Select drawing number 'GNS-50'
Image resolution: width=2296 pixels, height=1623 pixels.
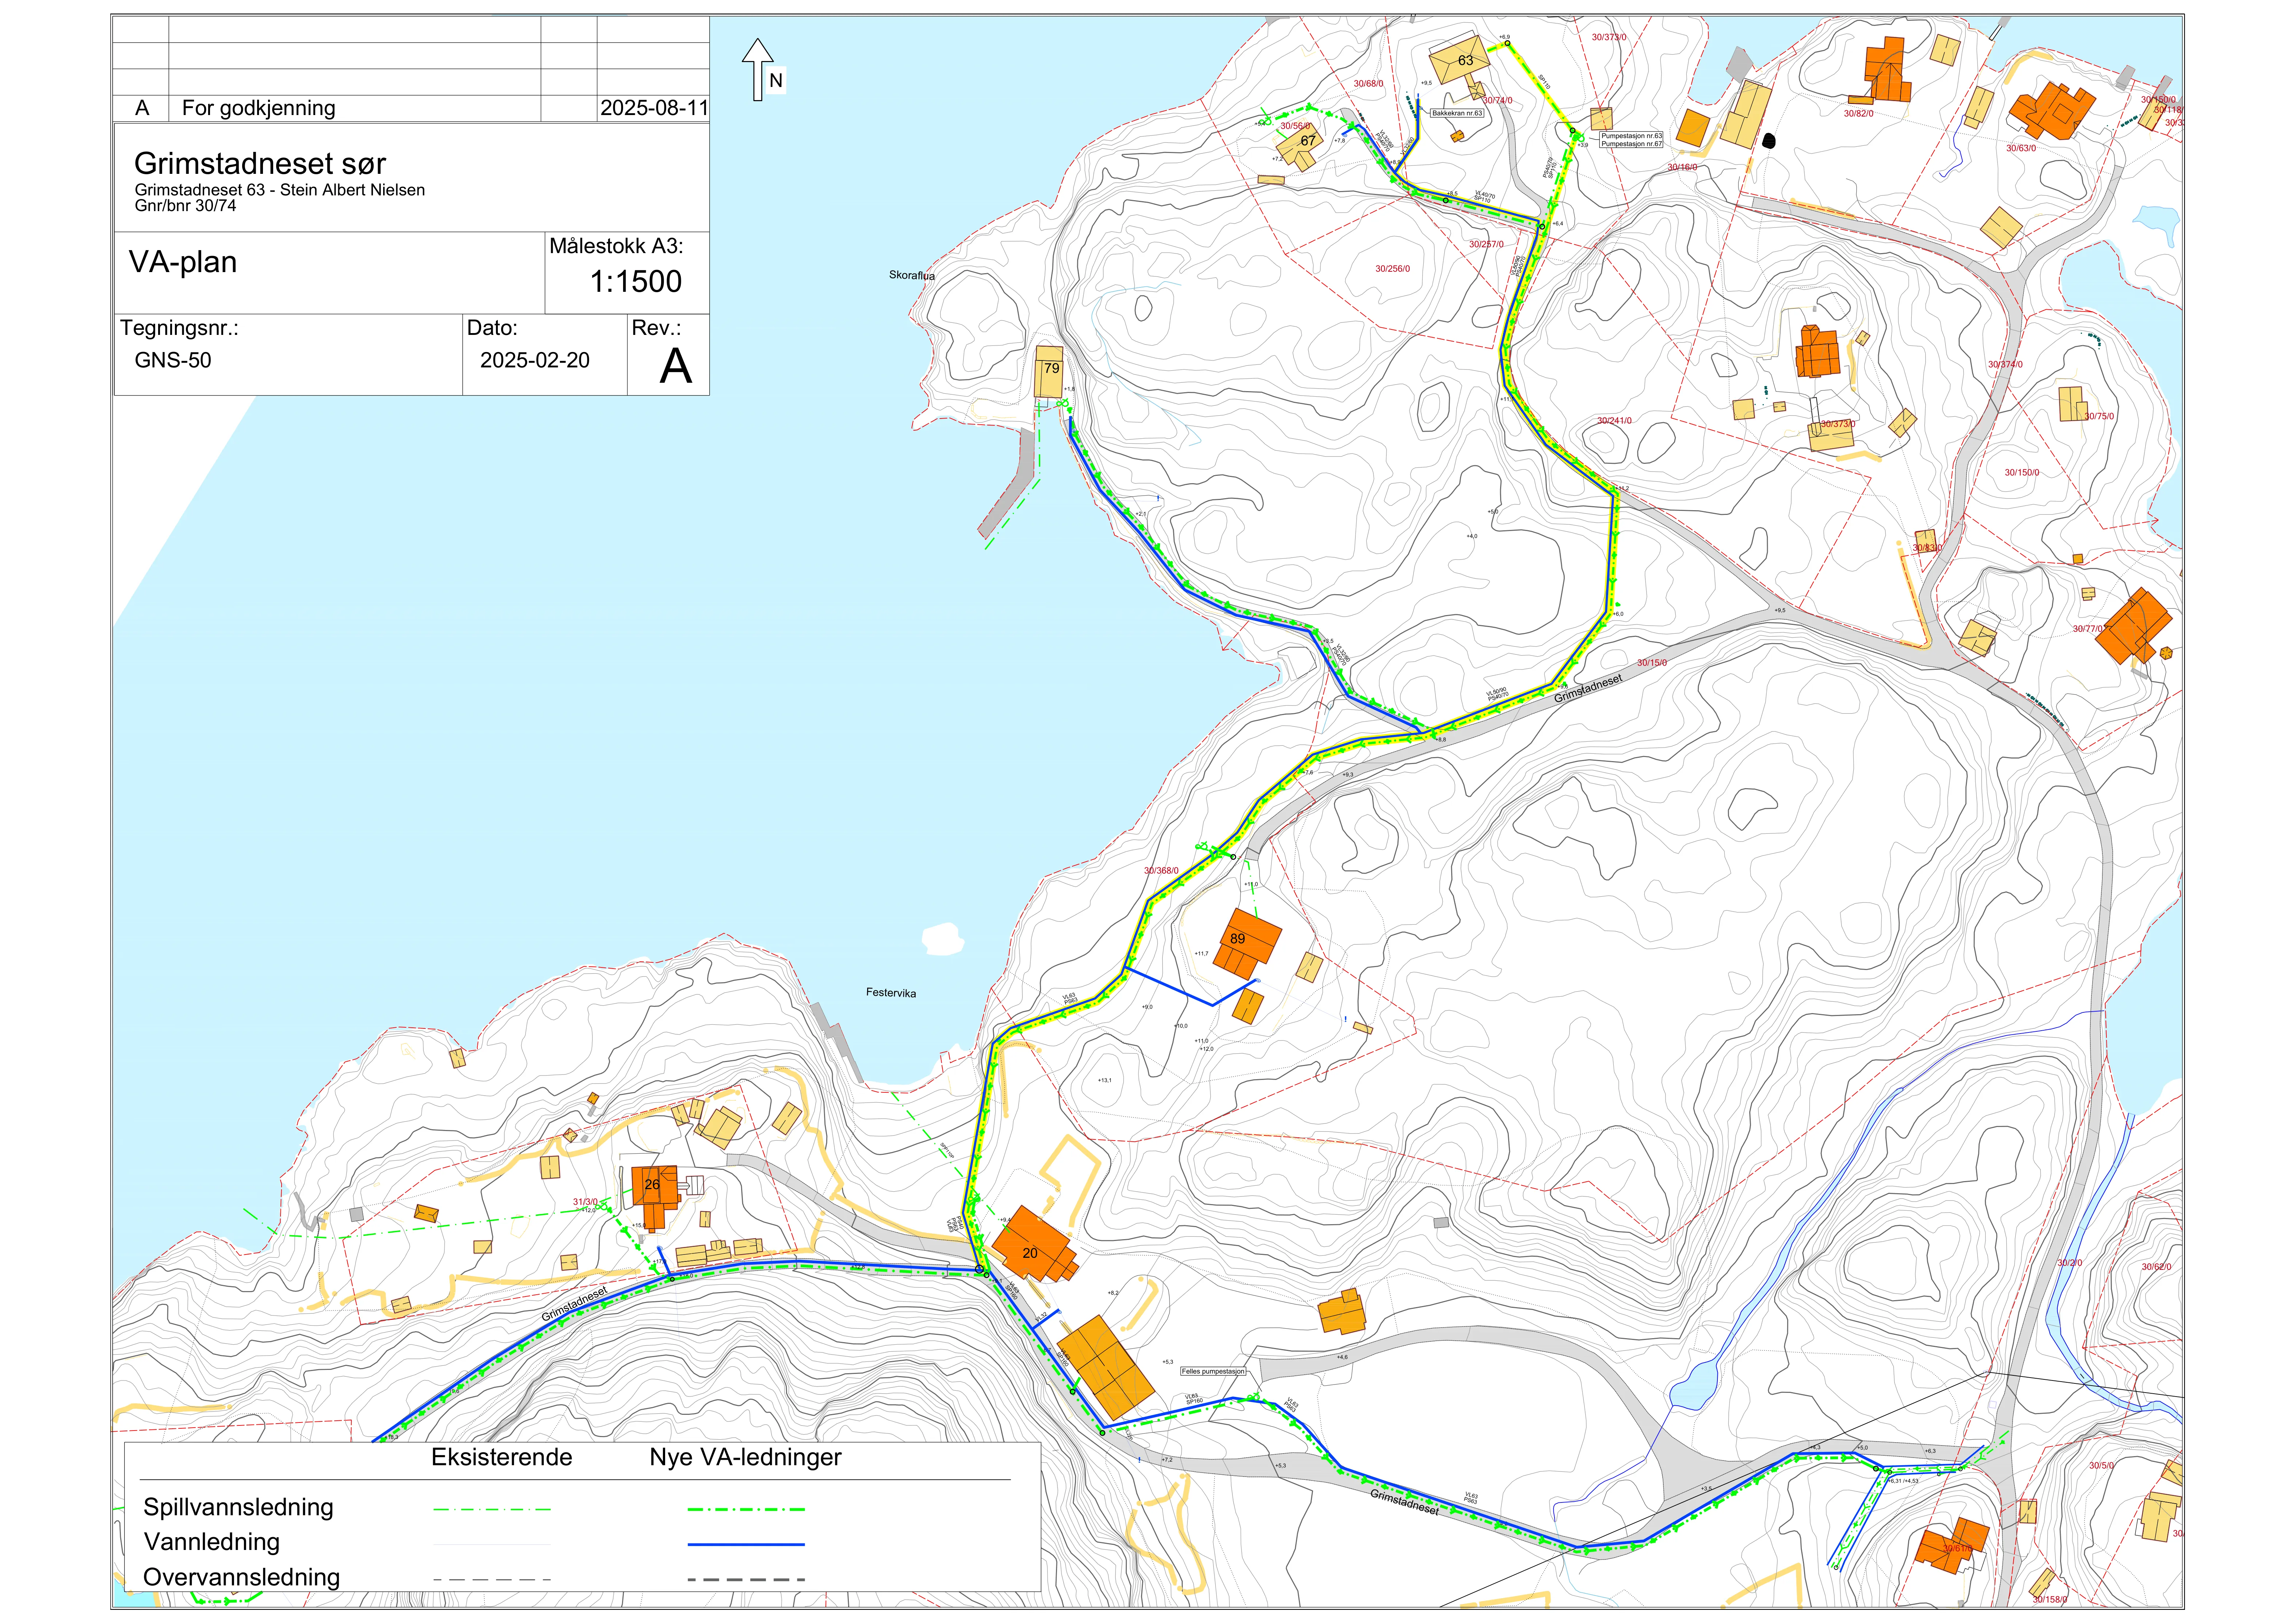(173, 360)
